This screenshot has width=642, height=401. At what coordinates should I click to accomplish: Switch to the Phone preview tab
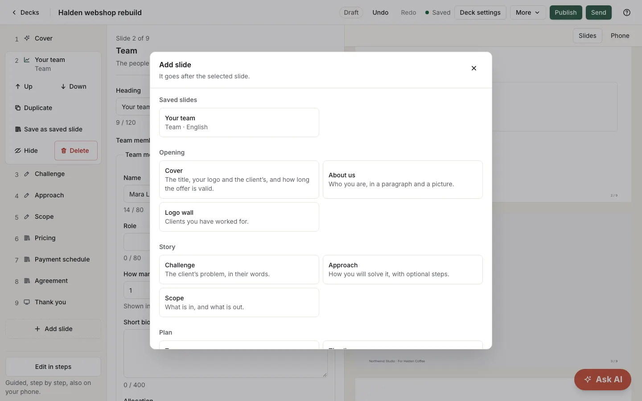pos(620,36)
